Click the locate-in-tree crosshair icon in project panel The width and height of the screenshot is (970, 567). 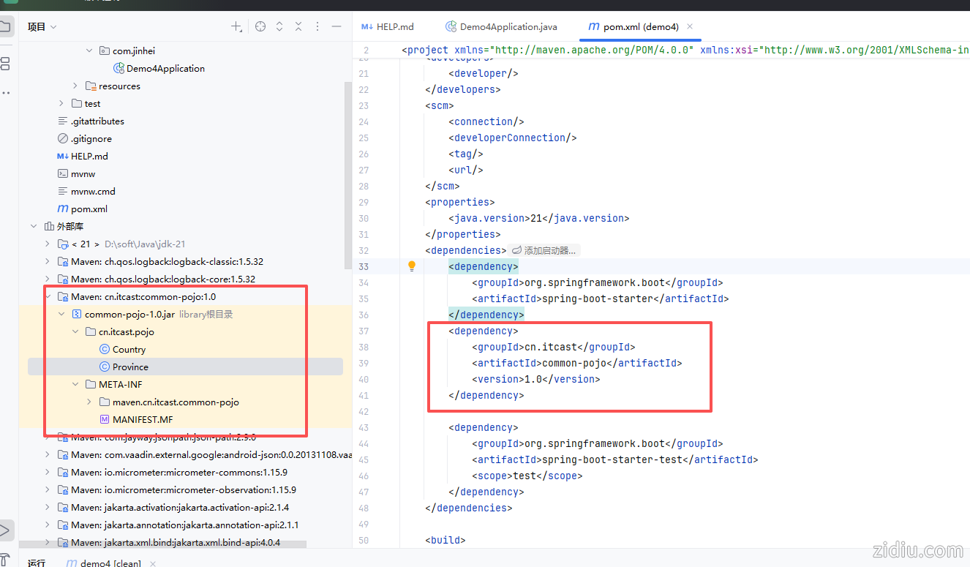coord(260,27)
